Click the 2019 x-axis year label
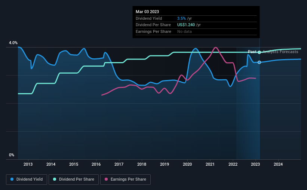The width and height of the screenshot is (307, 190). [x=165, y=164]
